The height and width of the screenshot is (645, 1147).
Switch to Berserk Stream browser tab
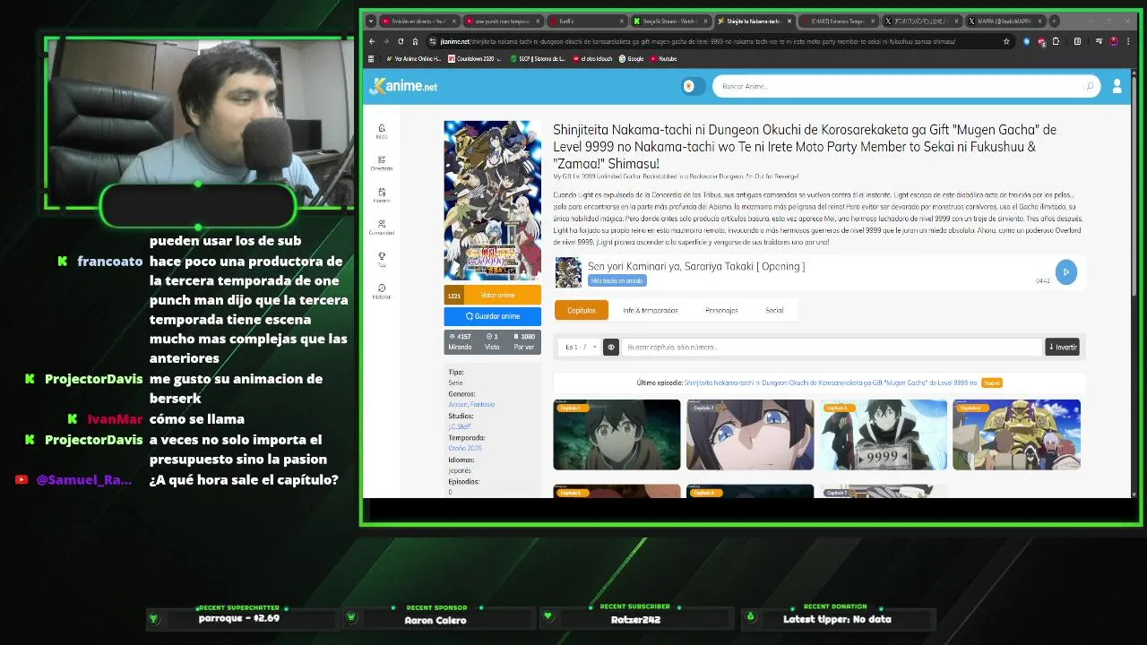(x=669, y=21)
